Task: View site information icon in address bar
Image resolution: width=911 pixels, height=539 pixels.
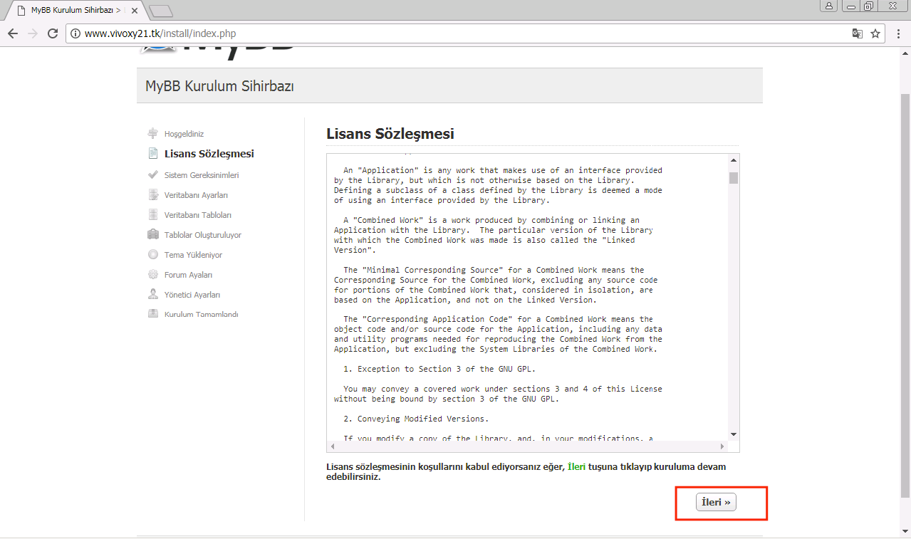Action: point(75,33)
